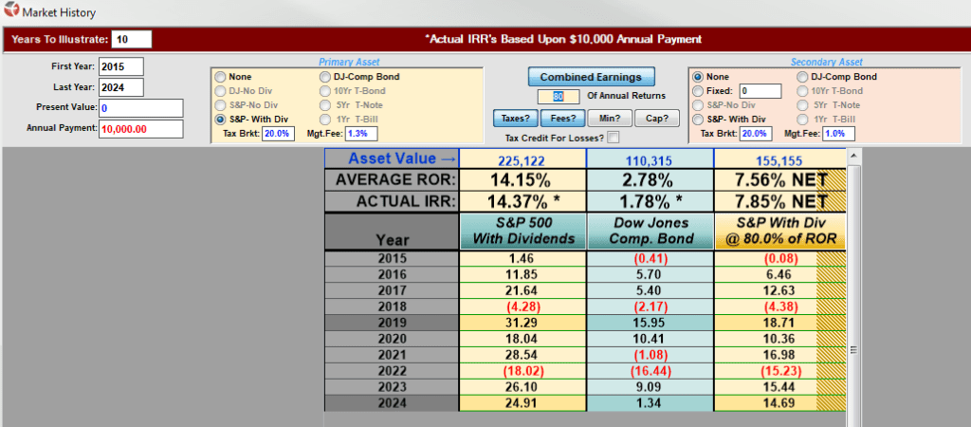
Task: Click the 31.29 S&P value for 2019
Action: (522, 323)
